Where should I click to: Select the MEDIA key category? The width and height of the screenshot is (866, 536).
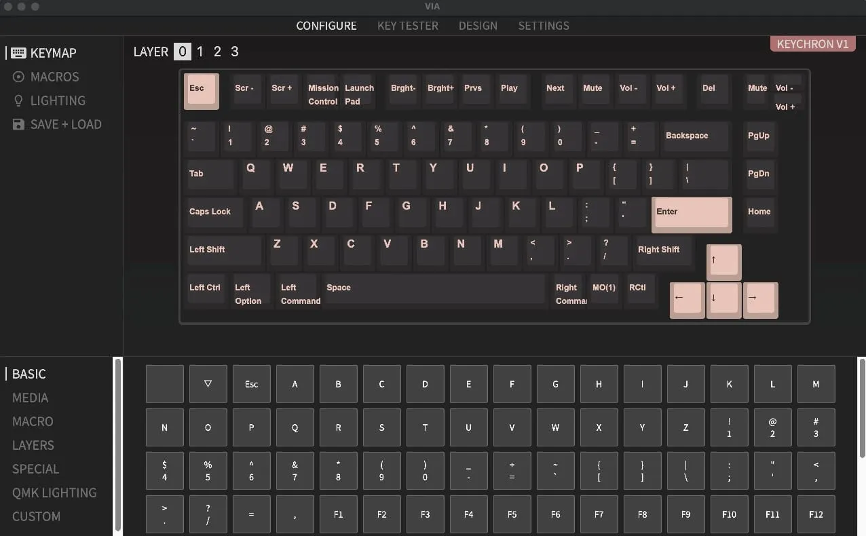click(x=30, y=398)
